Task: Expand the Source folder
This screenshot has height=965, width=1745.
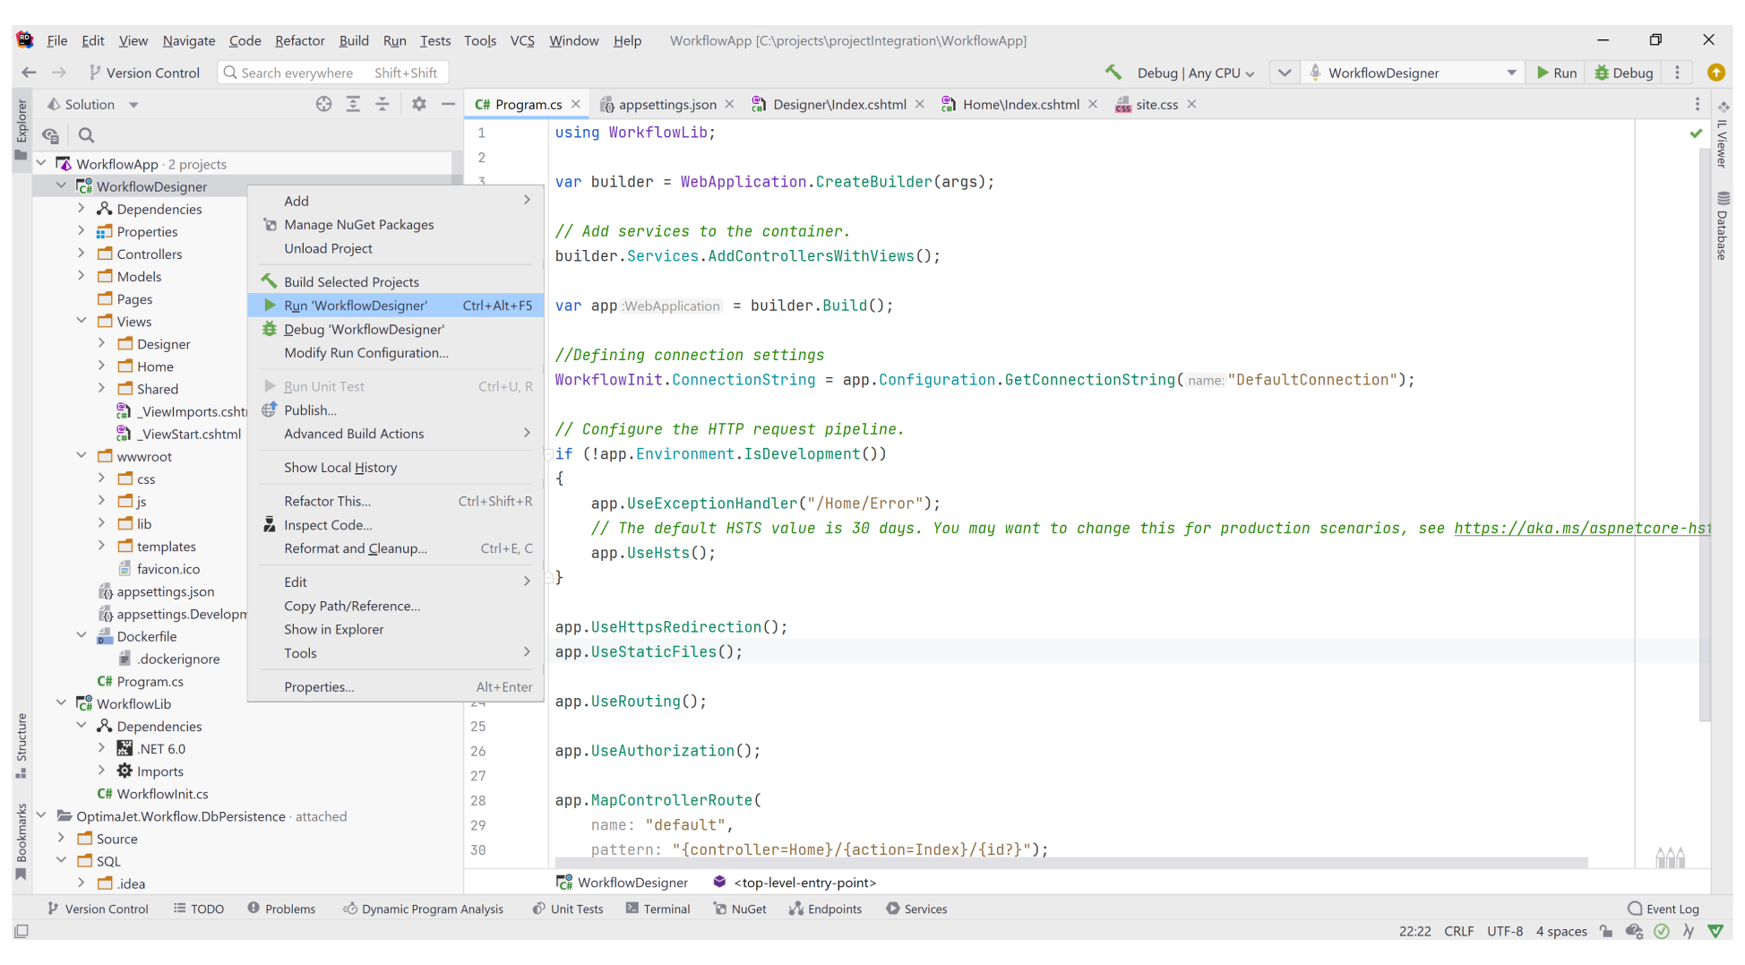Action: tap(61, 839)
